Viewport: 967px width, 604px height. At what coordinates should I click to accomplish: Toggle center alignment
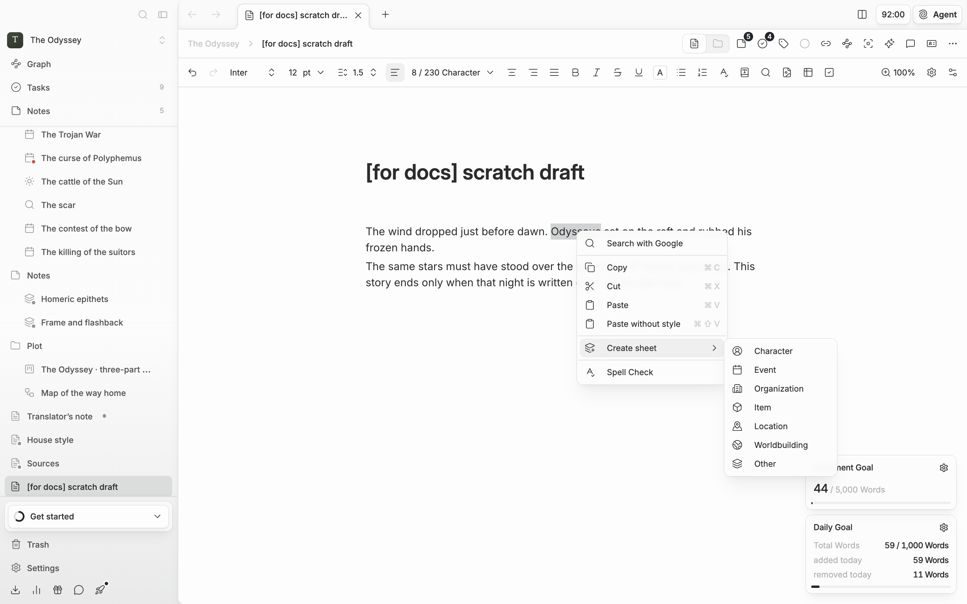click(x=512, y=72)
